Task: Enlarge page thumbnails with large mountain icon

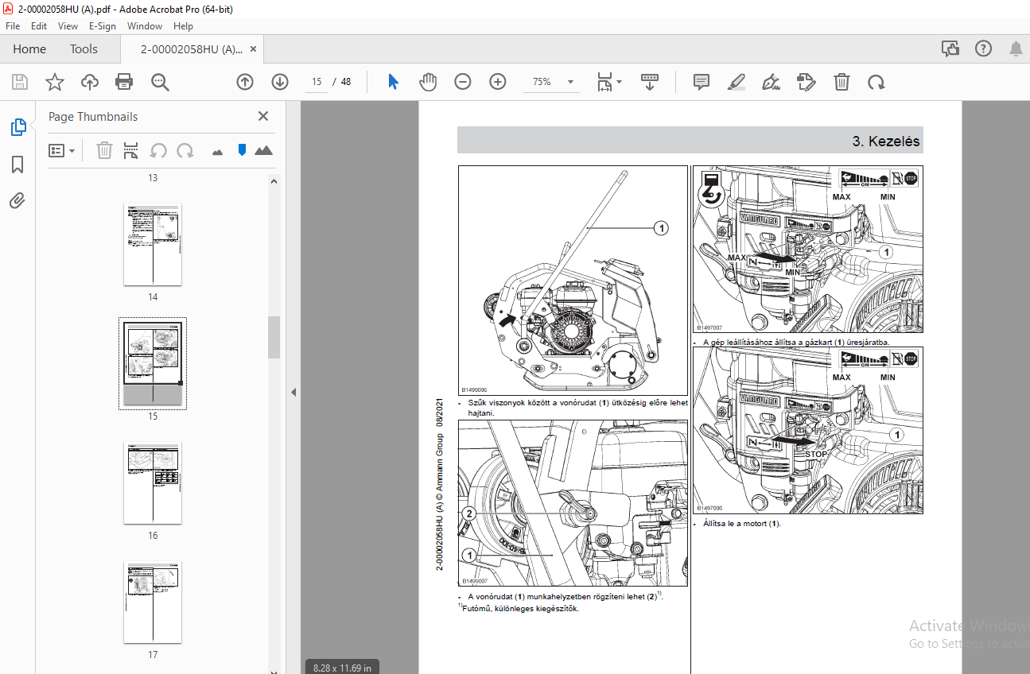Action: point(264,150)
